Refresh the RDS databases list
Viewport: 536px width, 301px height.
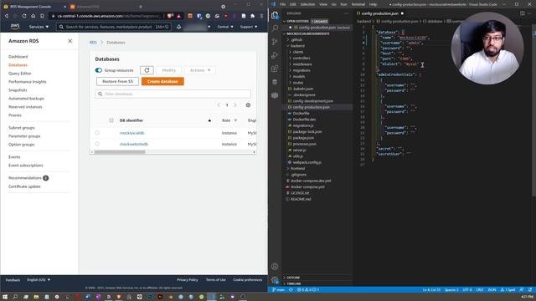coord(147,70)
